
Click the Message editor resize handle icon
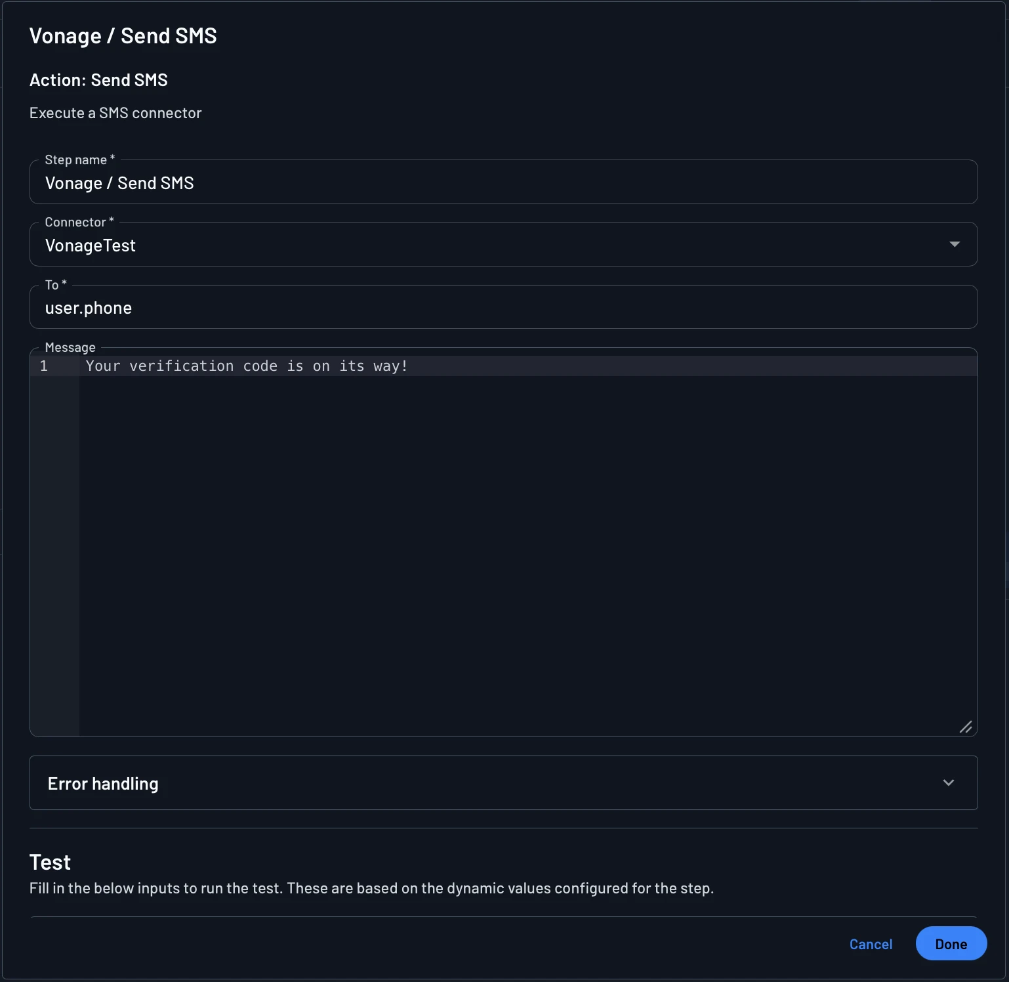tap(966, 727)
